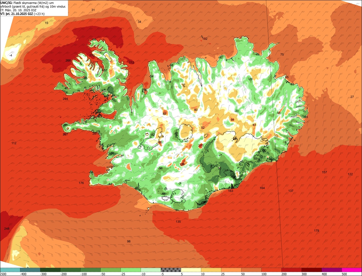Click the map value 201
The width and height of the screenshot is (362, 276).
point(95,133)
